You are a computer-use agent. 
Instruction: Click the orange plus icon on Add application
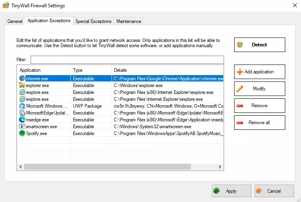click(240, 72)
